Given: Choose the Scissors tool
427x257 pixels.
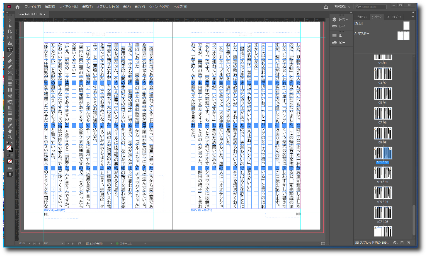Looking at the screenshot, I should [x=10, y=96].
